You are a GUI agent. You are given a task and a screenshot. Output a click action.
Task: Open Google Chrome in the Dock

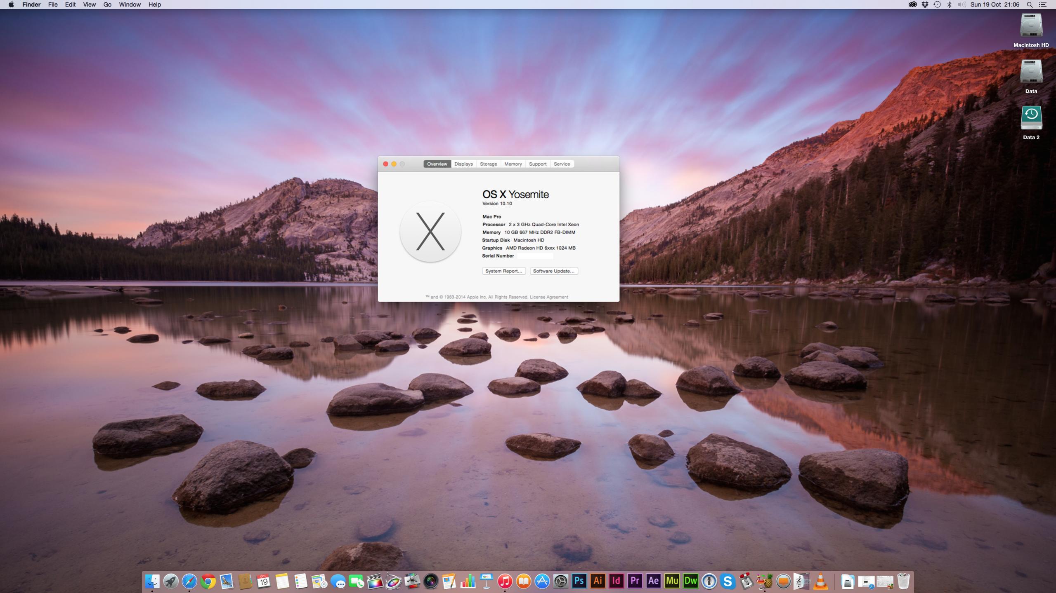[208, 581]
